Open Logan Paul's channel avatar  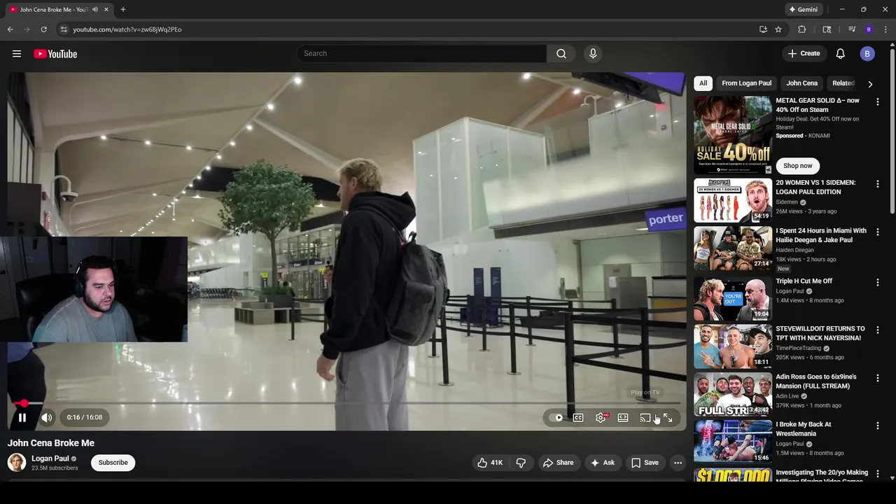point(17,463)
